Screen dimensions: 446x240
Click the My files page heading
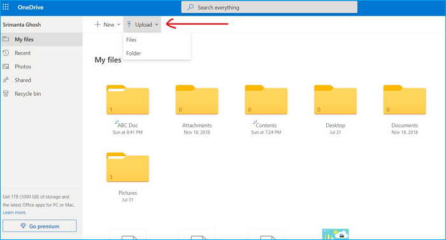click(x=108, y=60)
